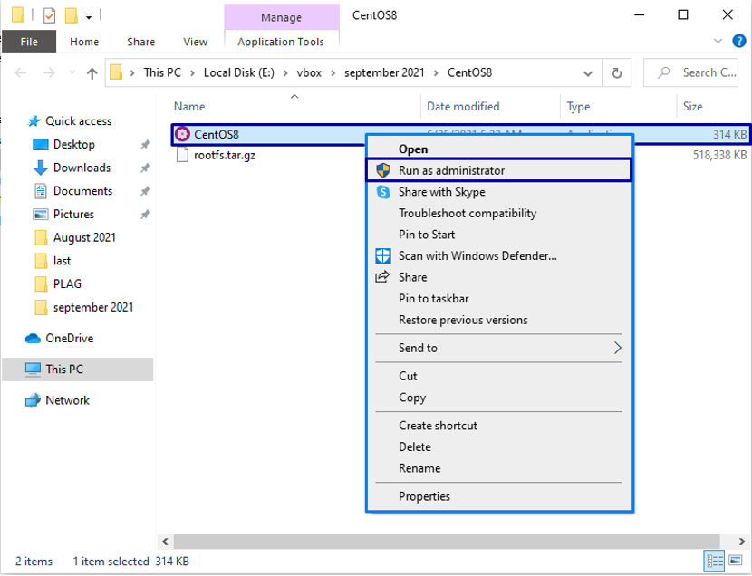Open the address bar history dropdown

pyautogui.click(x=587, y=73)
